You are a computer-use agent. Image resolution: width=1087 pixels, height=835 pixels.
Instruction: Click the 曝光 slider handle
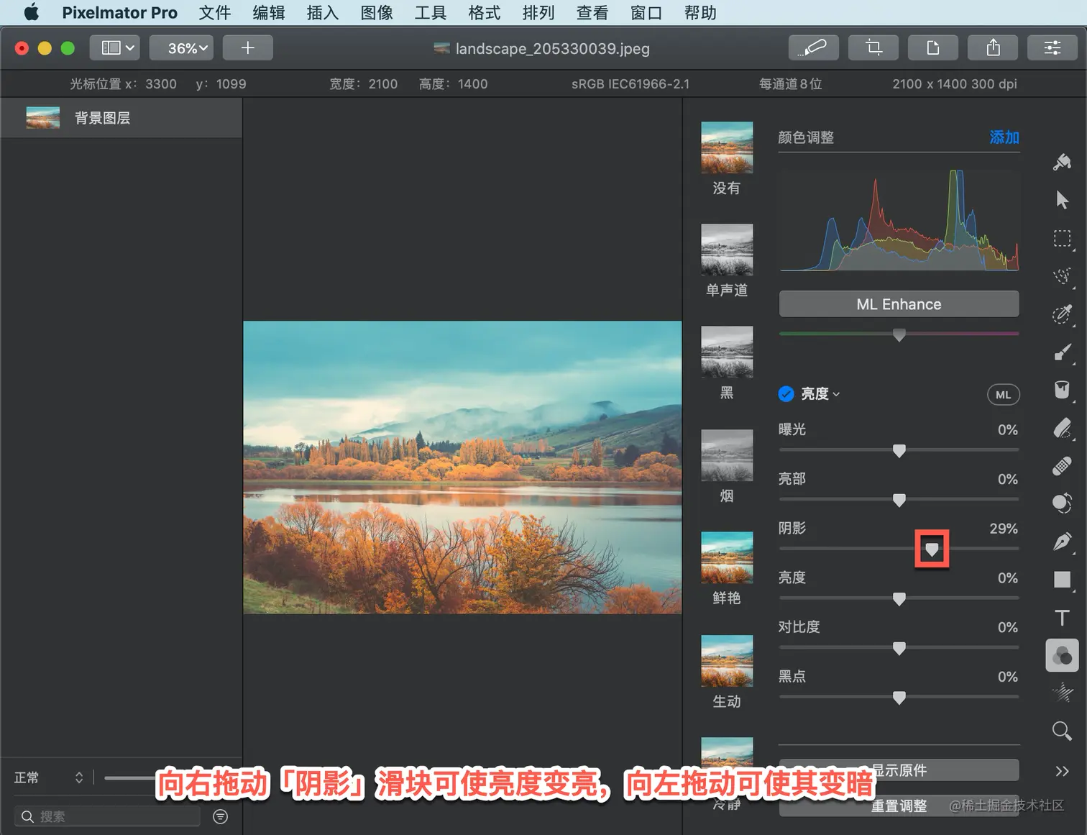point(899,451)
